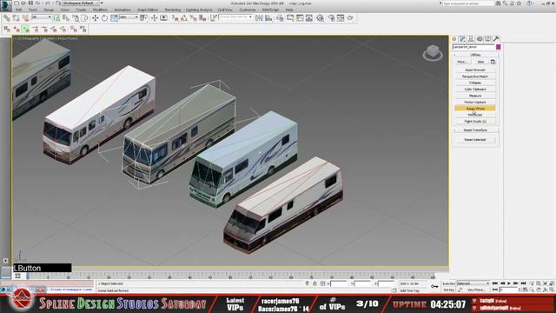The image size is (556, 313).
Task: Open the Selected key filter dropdown
Action: point(473,283)
